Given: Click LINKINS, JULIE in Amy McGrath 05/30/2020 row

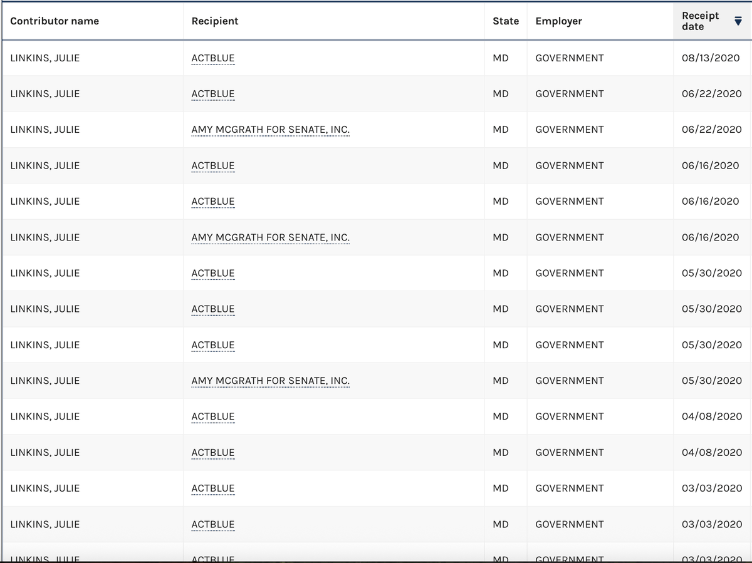Looking at the screenshot, I should (x=45, y=381).
